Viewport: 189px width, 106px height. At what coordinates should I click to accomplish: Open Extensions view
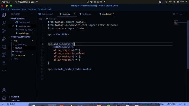(x=4, y=55)
